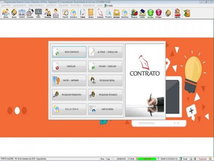Viewport: 214px width, 161px height.
Task: Click the gold coin icon near Suporte
Action: [168, 13]
